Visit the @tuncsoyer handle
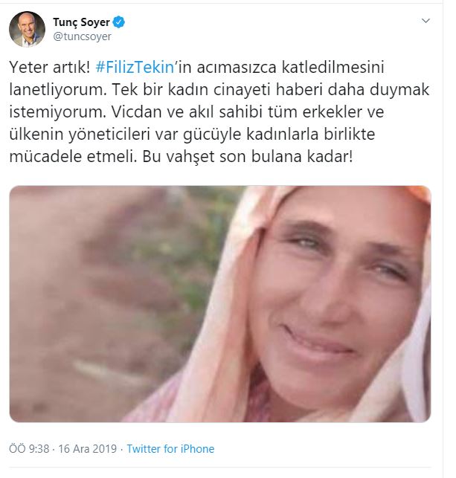This screenshot has height=478, width=456. [x=82, y=36]
